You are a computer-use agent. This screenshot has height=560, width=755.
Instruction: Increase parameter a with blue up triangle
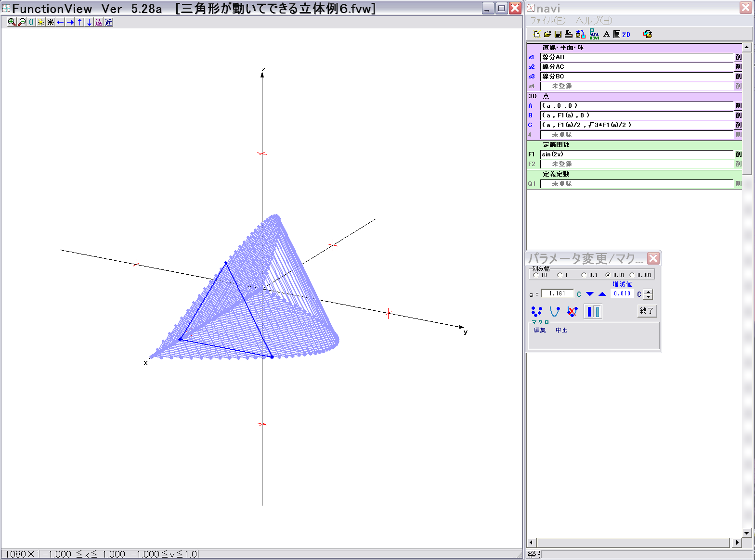pyautogui.click(x=602, y=294)
